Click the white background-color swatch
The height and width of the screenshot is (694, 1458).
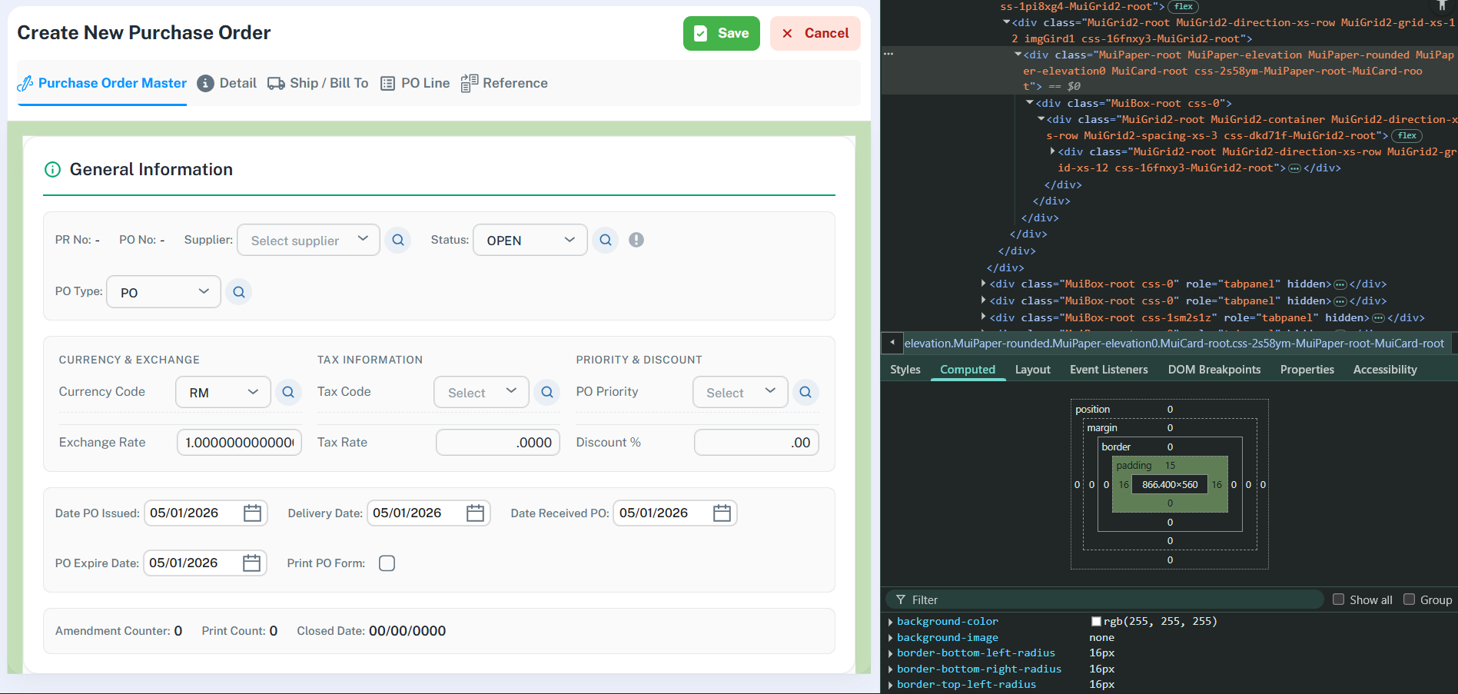(x=1096, y=622)
